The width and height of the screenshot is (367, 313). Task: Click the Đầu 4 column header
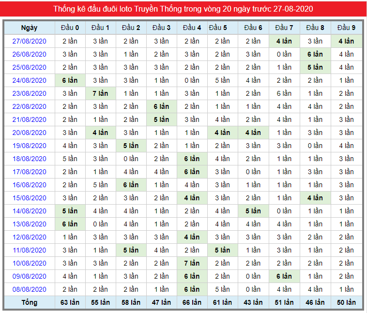pos(192,28)
